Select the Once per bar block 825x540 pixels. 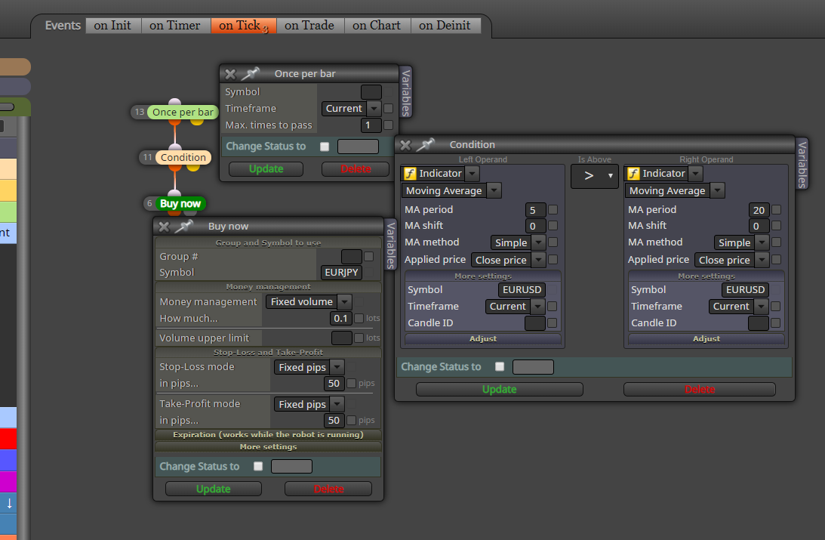pyautogui.click(x=183, y=112)
